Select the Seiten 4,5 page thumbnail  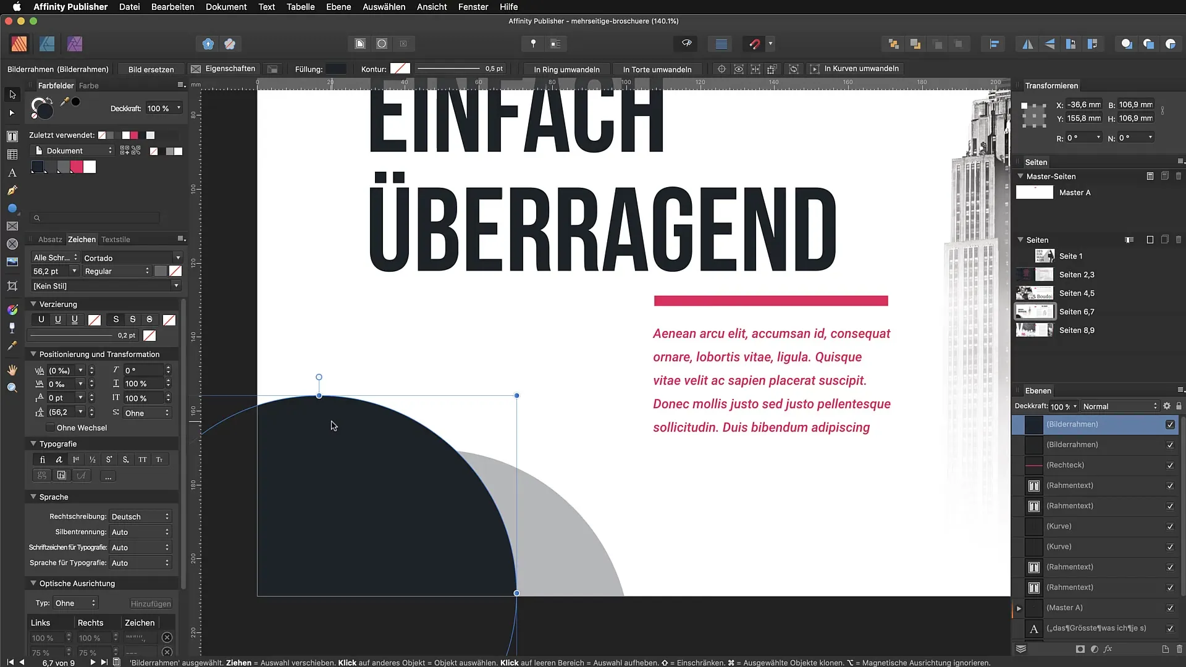pyautogui.click(x=1035, y=293)
